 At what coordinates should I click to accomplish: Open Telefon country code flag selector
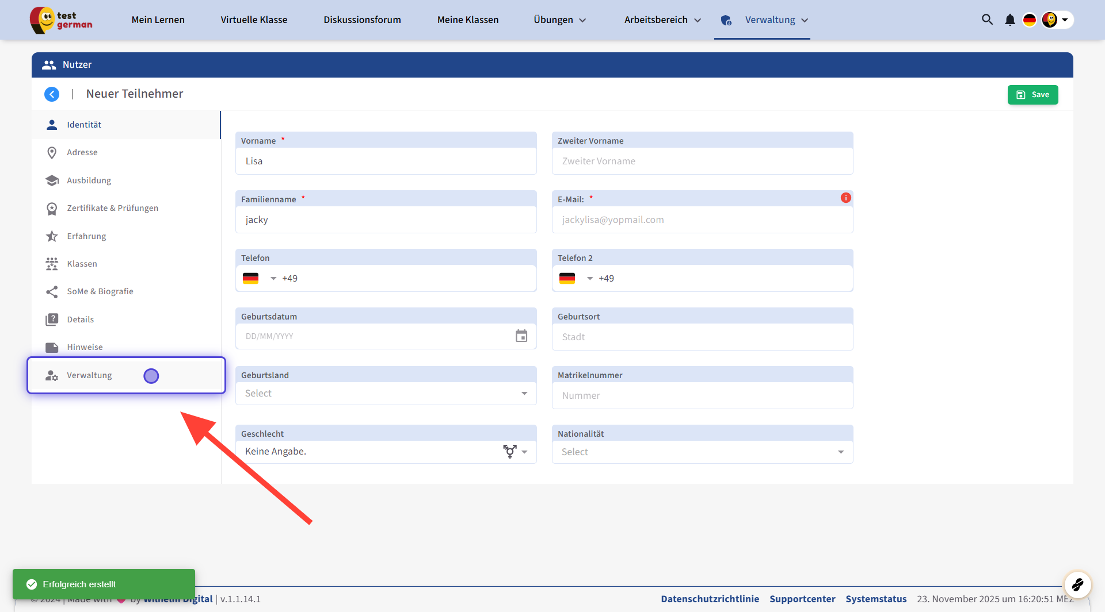coord(259,279)
